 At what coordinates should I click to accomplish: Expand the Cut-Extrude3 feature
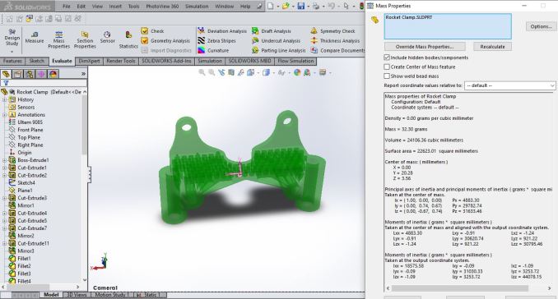tap(4, 198)
